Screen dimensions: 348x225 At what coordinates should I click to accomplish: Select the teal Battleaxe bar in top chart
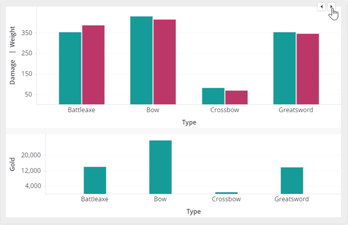(70, 68)
